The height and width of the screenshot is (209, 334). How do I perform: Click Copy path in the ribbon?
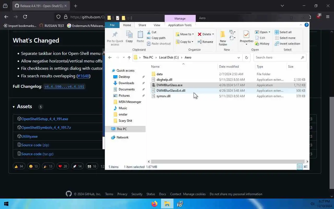156,38
